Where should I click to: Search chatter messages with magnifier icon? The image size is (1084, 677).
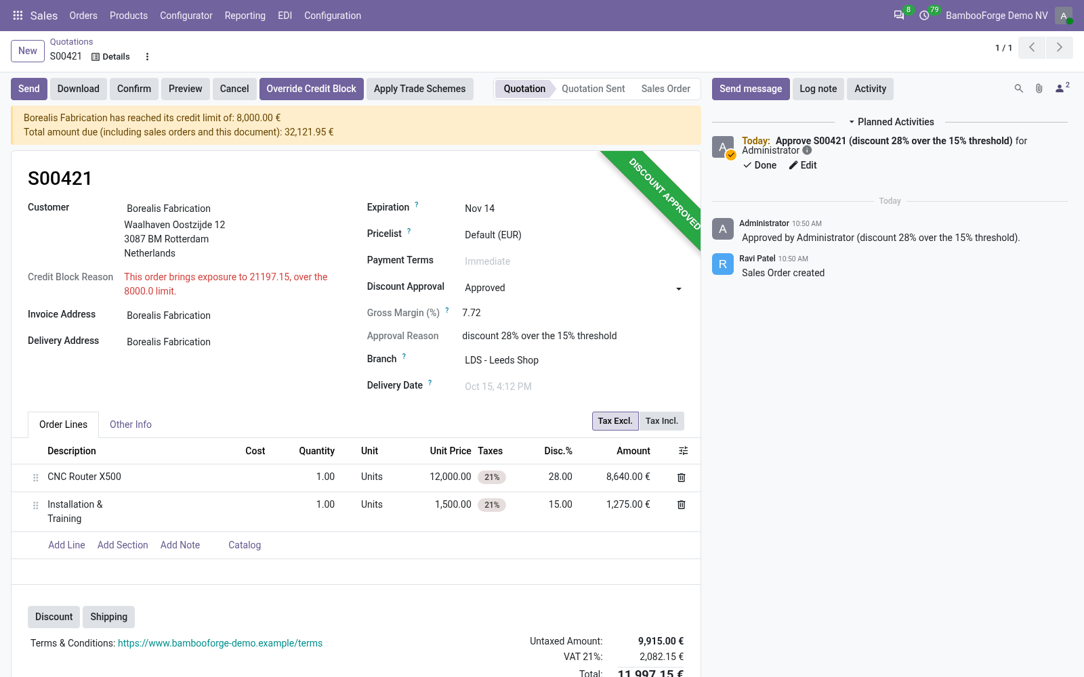(x=1018, y=89)
